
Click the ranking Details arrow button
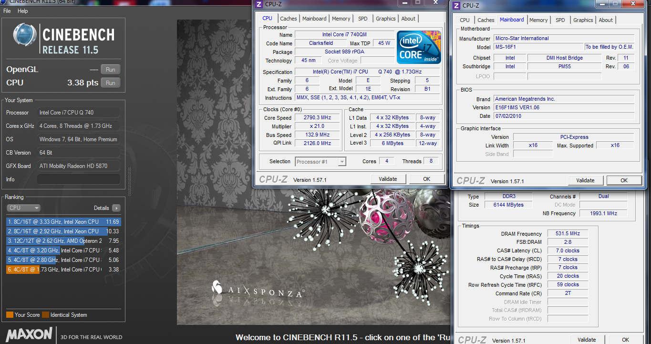click(116, 208)
